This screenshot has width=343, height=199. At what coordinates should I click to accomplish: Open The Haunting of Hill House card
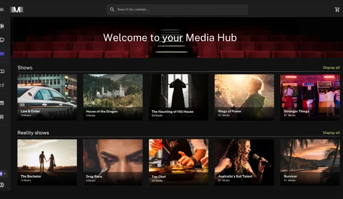[x=178, y=97]
